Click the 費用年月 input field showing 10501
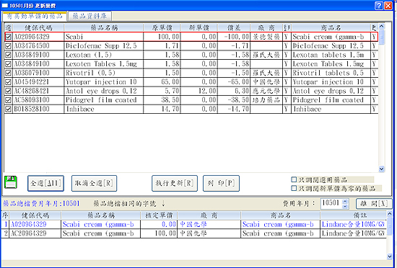This screenshot has height=268, width=397. [331, 204]
